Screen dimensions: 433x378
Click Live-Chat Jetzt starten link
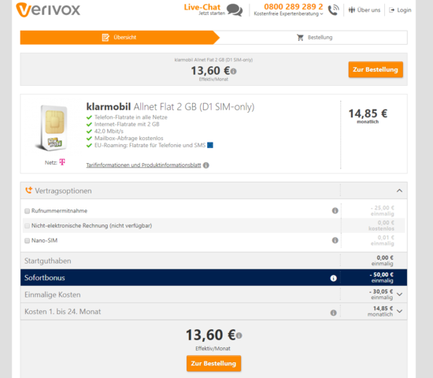click(x=205, y=10)
